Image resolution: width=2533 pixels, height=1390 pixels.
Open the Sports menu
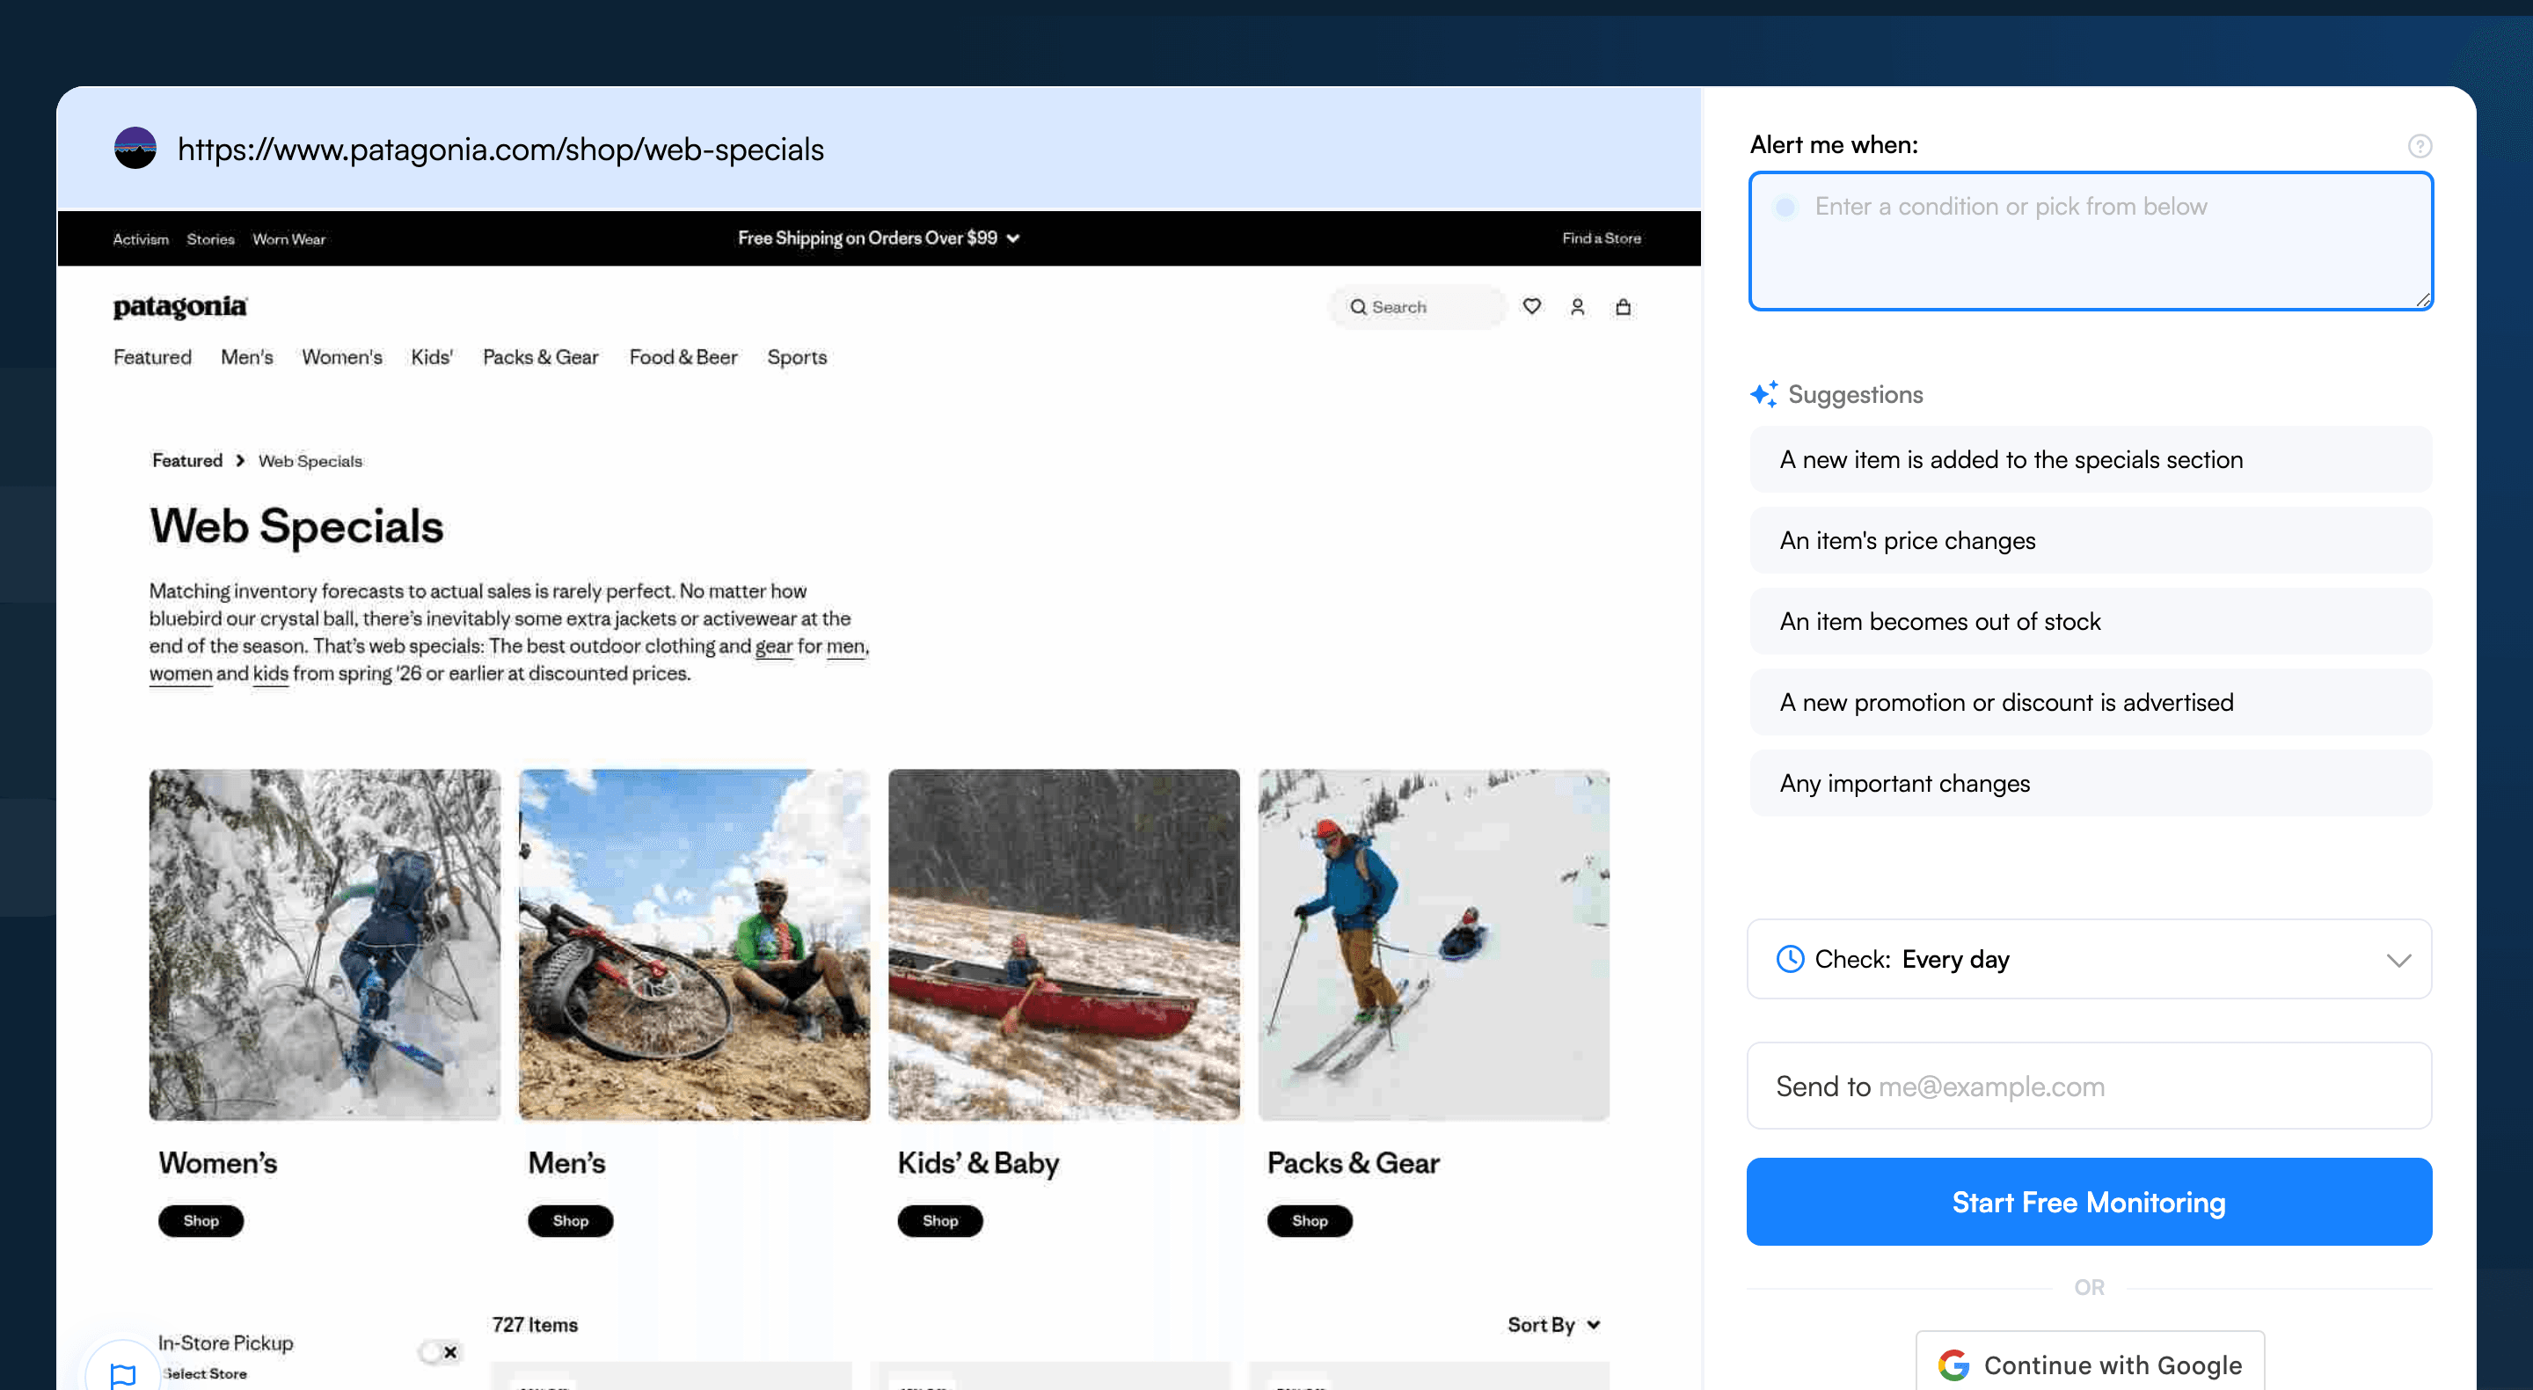point(797,357)
